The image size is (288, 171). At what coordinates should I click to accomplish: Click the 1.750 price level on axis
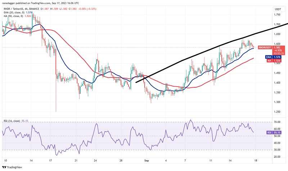coord(277,15)
